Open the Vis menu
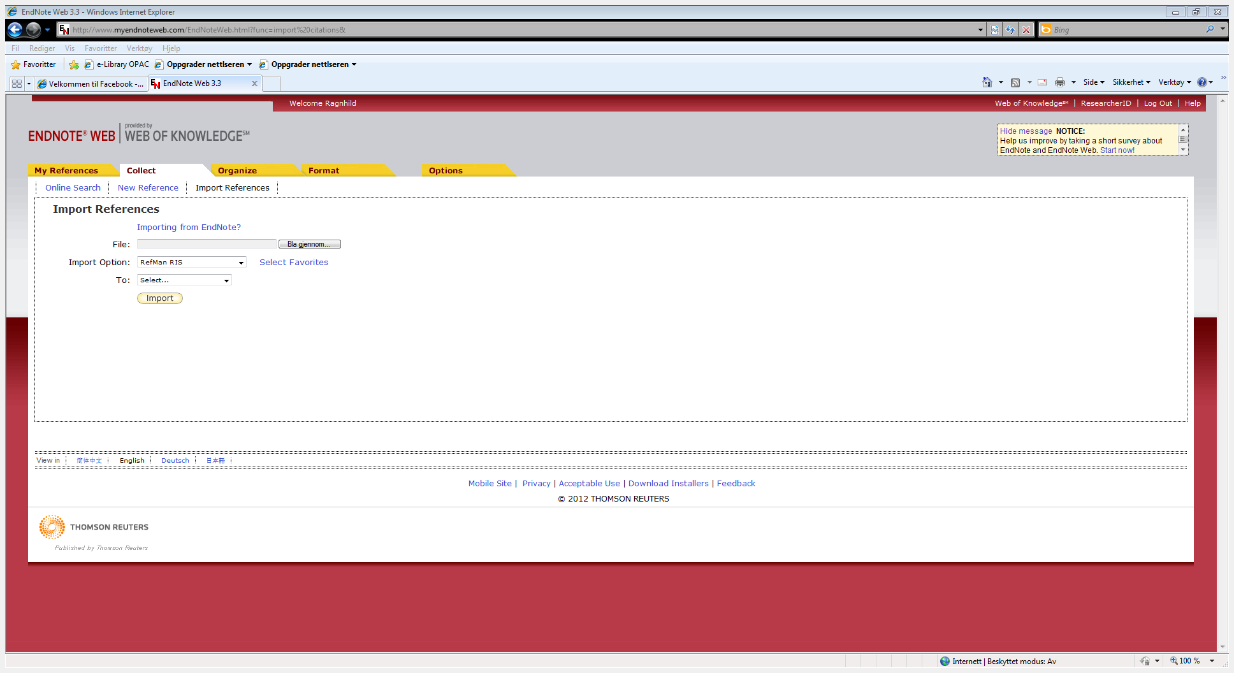Viewport: 1234px width, 673px height. point(69,48)
